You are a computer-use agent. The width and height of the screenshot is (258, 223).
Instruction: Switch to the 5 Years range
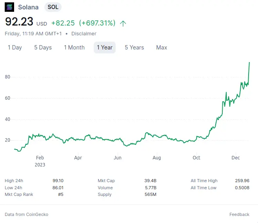point(134,48)
